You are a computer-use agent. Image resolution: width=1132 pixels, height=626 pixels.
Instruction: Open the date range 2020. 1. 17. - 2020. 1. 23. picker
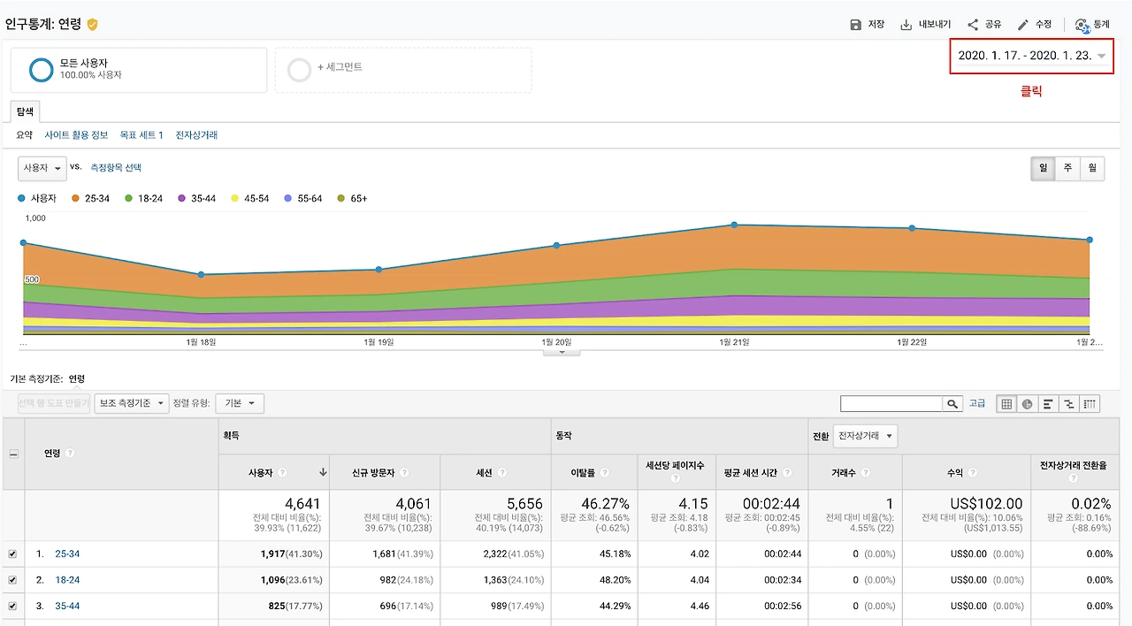tap(1031, 56)
